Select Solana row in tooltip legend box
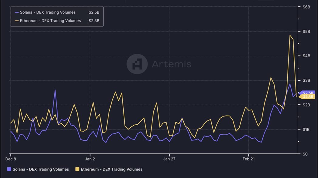 [57, 12]
